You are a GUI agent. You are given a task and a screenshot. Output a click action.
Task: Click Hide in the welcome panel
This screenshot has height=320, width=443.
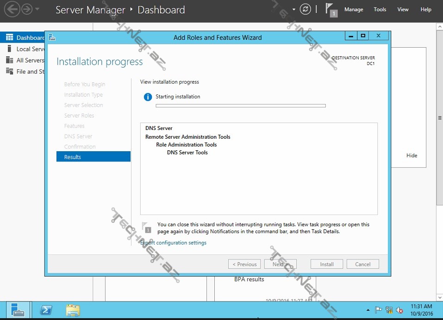pyautogui.click(x=412, y=155)
